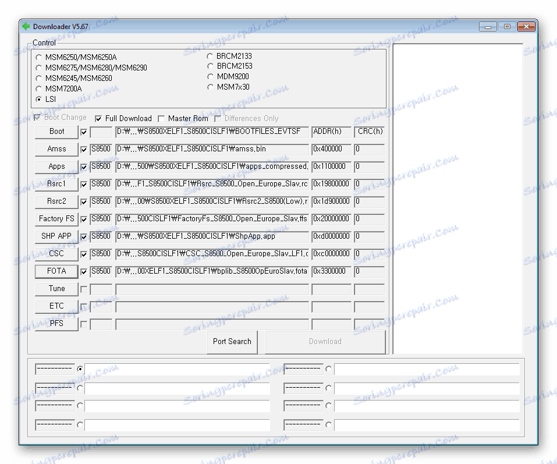The image size is (557, 464).
Task: Click the CRC field in Amss row
Action: (370, 149)
